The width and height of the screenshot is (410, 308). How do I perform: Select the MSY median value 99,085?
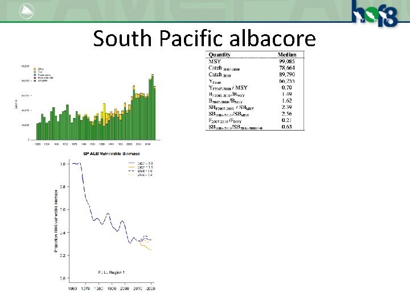click(287, 61)
